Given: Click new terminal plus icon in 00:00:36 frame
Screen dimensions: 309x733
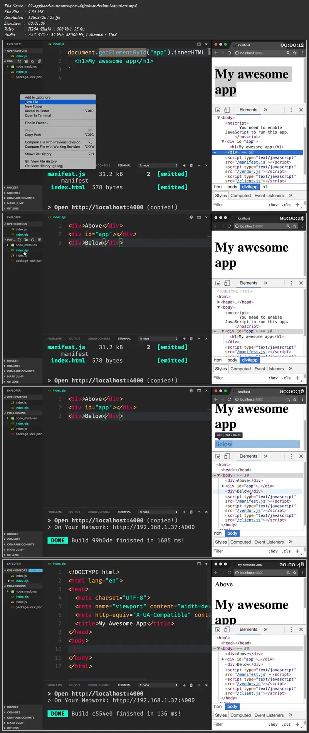Looking at the screenshot, I should pos(184,512).
